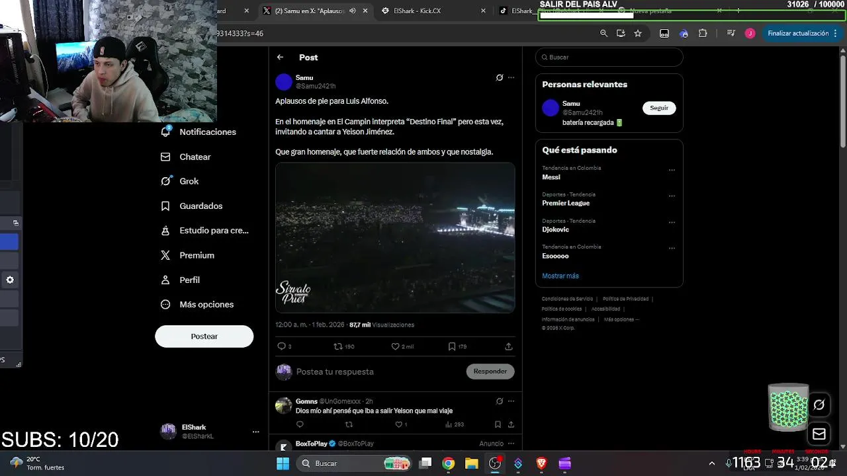Open more options for the Messi trend
This screenshot has width=847, height=476.
pos(672,170)
